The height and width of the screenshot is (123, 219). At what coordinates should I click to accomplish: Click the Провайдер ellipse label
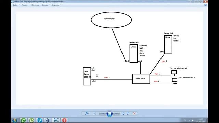109,19
